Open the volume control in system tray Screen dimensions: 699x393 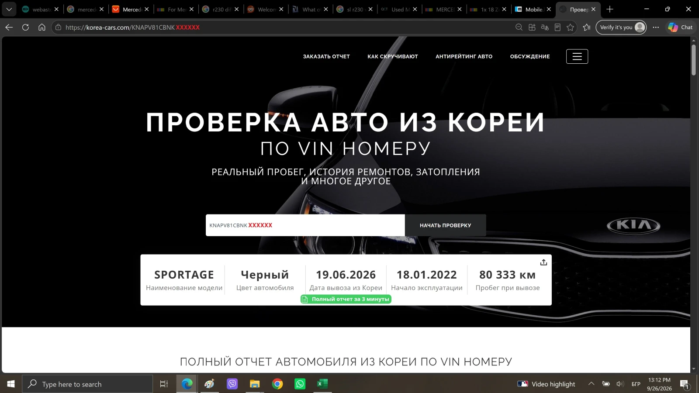(x=620, y=384)
